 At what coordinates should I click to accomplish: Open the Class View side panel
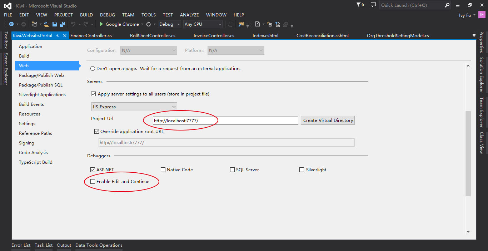point(482,143)
